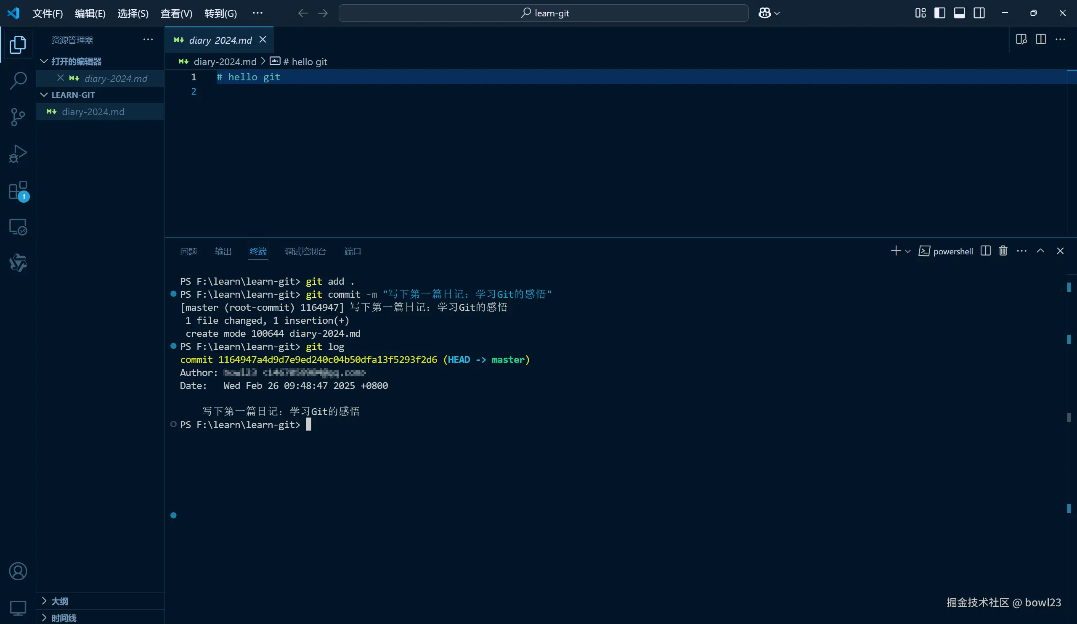
Task: Open the Extensions view with badge
Action: click(18, 190)
